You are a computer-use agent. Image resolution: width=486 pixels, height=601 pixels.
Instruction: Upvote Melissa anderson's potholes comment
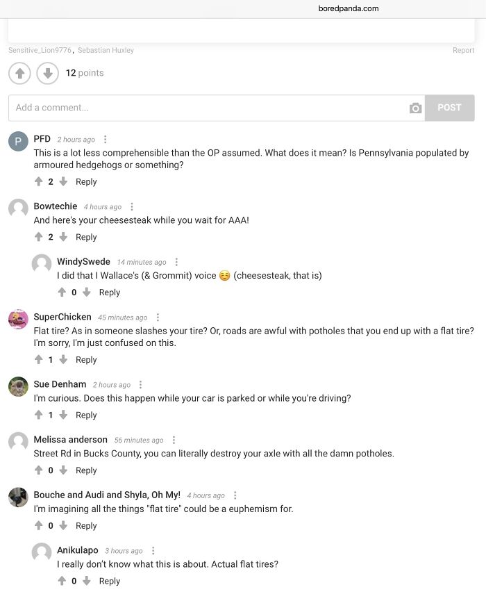coord(39,470)
